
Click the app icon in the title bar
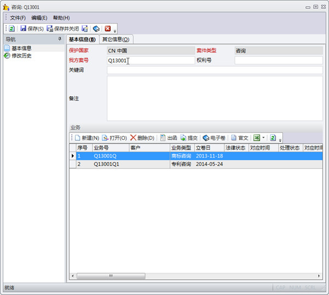click(6, 7)
